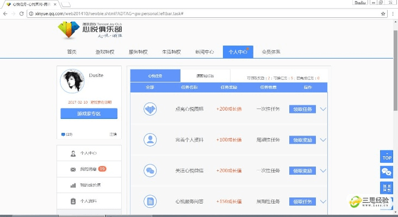The width and height of the screenshot is (398, 217).
Task: Click the 任务名称 column header
Action: pyautogui.click(x=189, y=87)
